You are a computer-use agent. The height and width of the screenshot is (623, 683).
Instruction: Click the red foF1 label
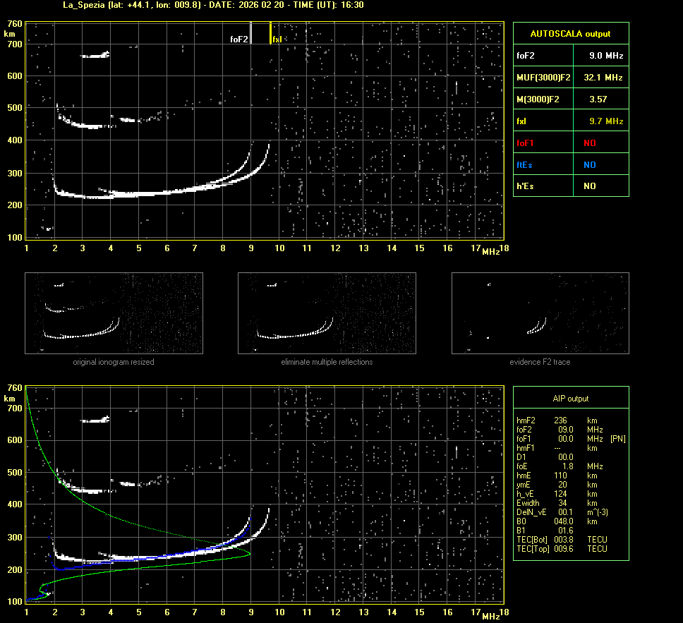click(x=525, y=143)
